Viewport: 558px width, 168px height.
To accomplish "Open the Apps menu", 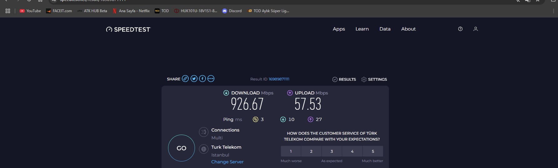I will coord(339,29).
